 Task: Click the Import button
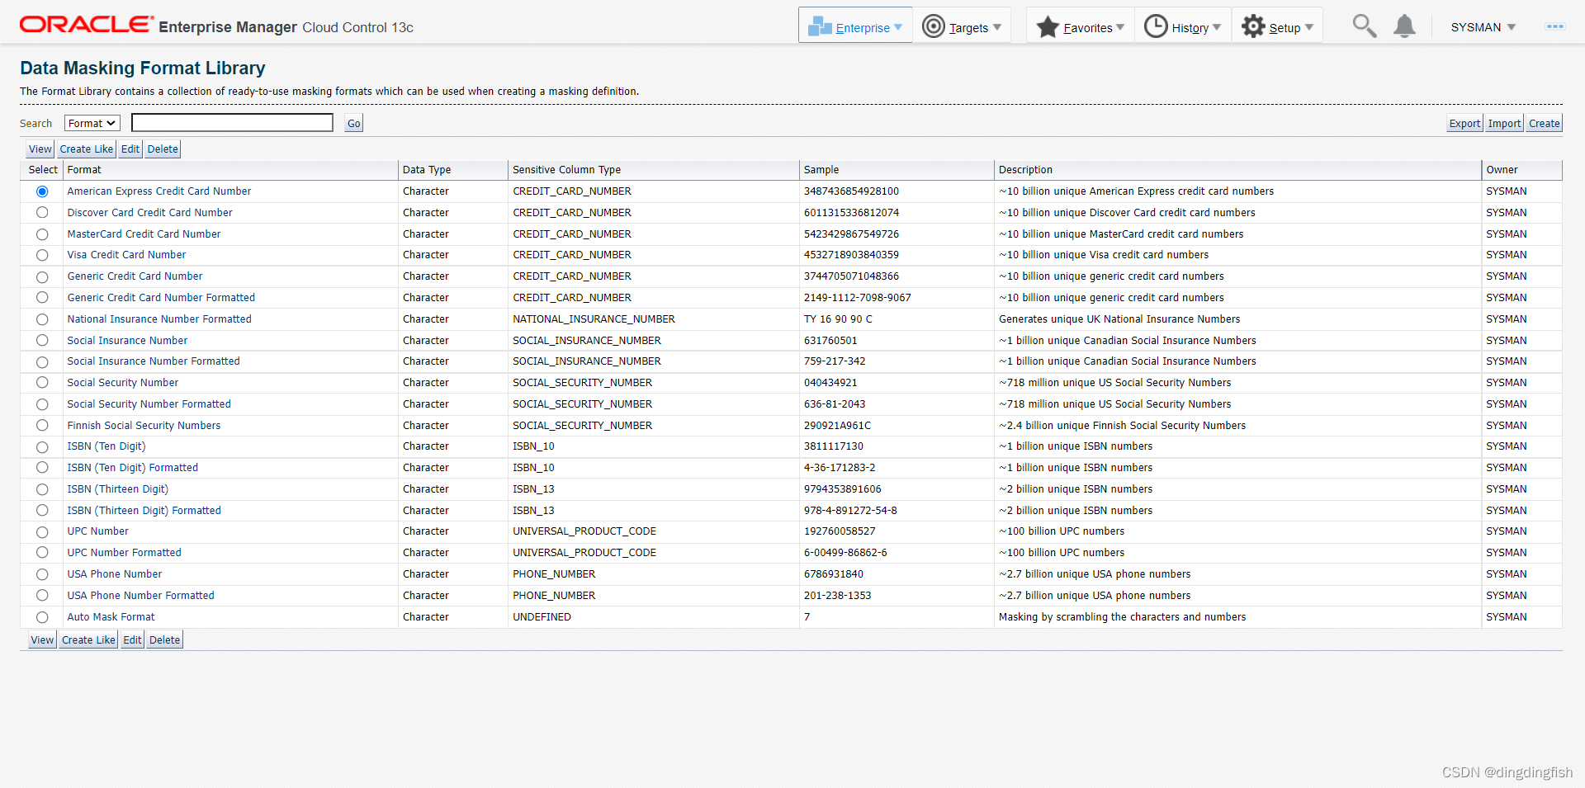click(1504, 124)
